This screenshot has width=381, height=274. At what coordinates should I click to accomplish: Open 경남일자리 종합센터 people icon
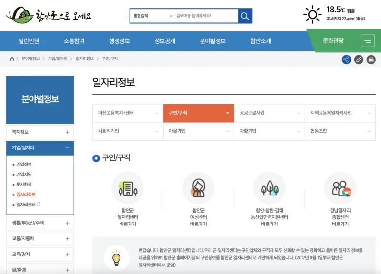338,188
